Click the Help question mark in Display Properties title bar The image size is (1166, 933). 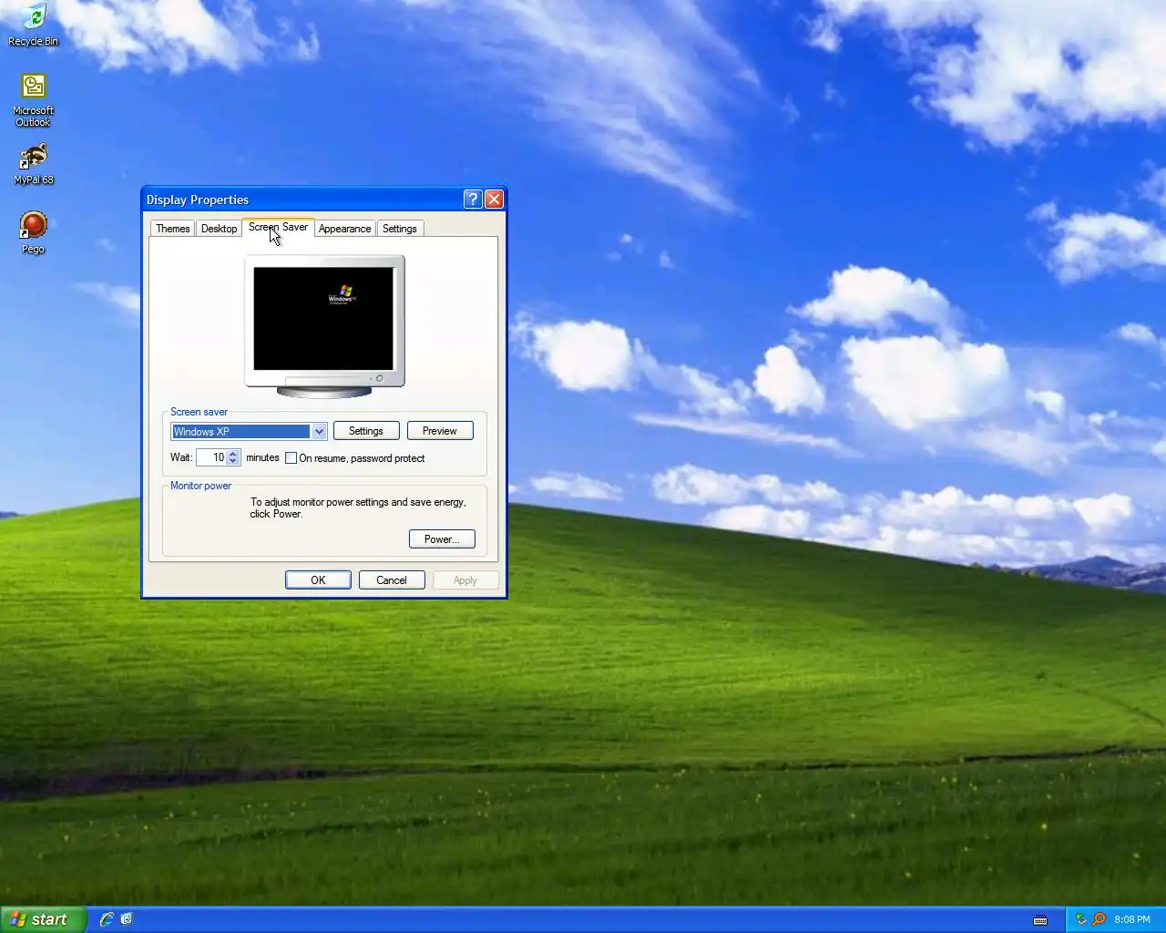(x=473, y=200)
